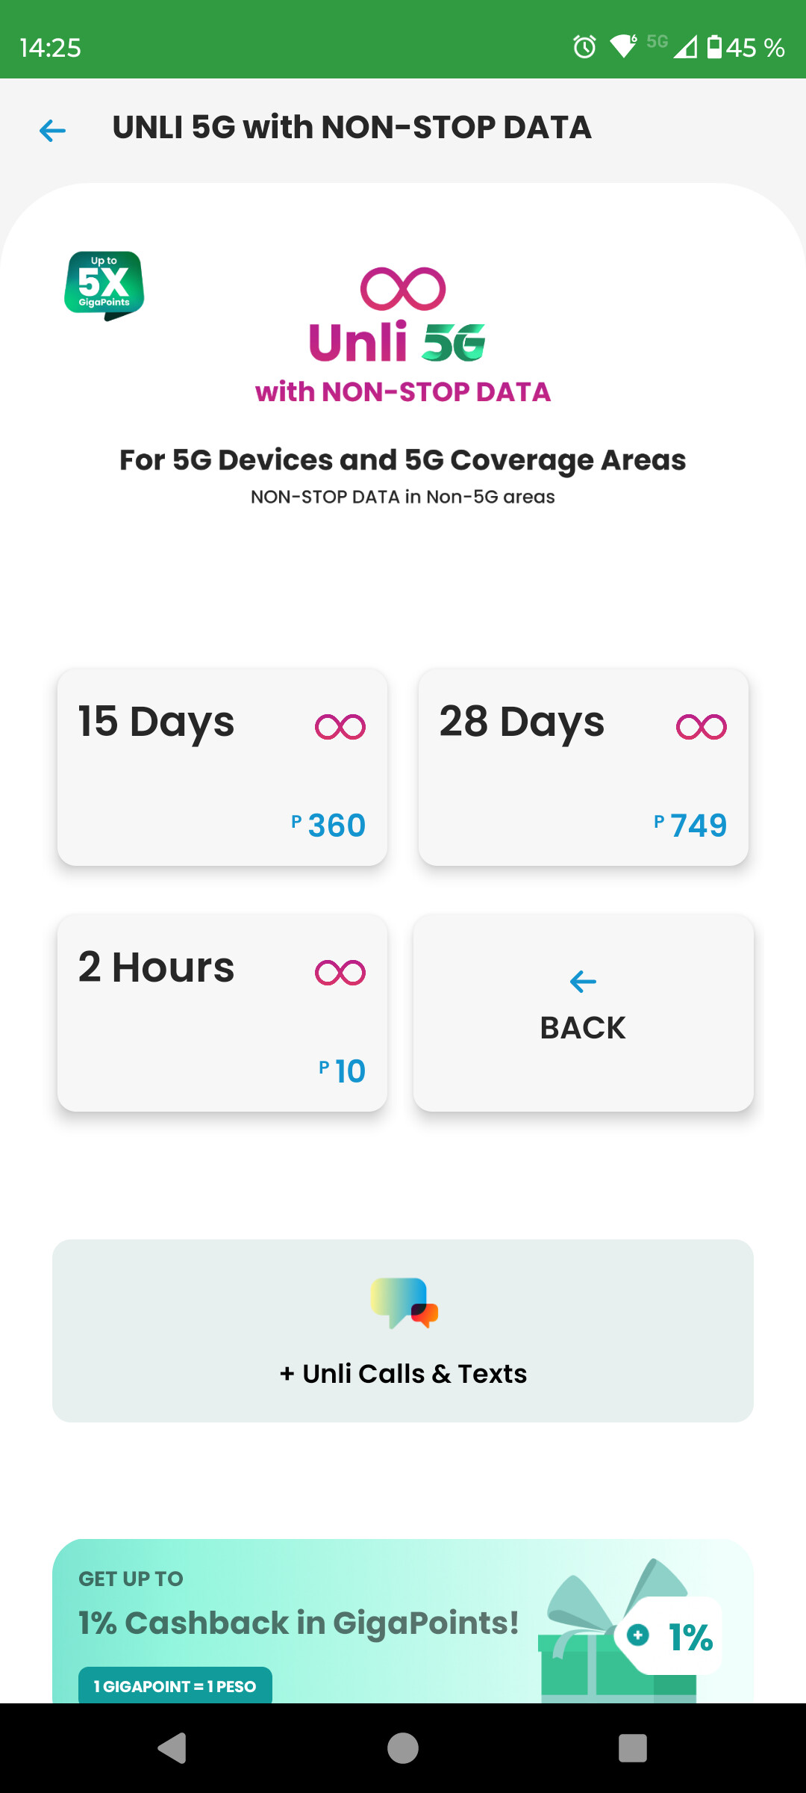
Task: Tap the alarm icon in status bar
Action: [x=584, y=47]
